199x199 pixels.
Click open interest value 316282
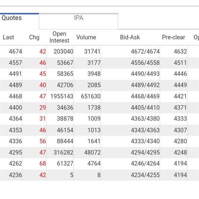(63, 152)
